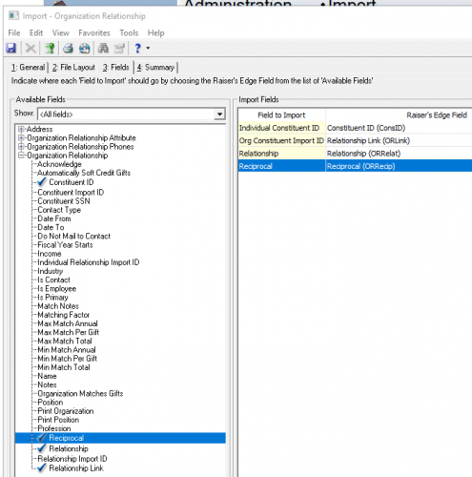
Task: Click the Save floppy disk icon
Action: click(11, 49)
